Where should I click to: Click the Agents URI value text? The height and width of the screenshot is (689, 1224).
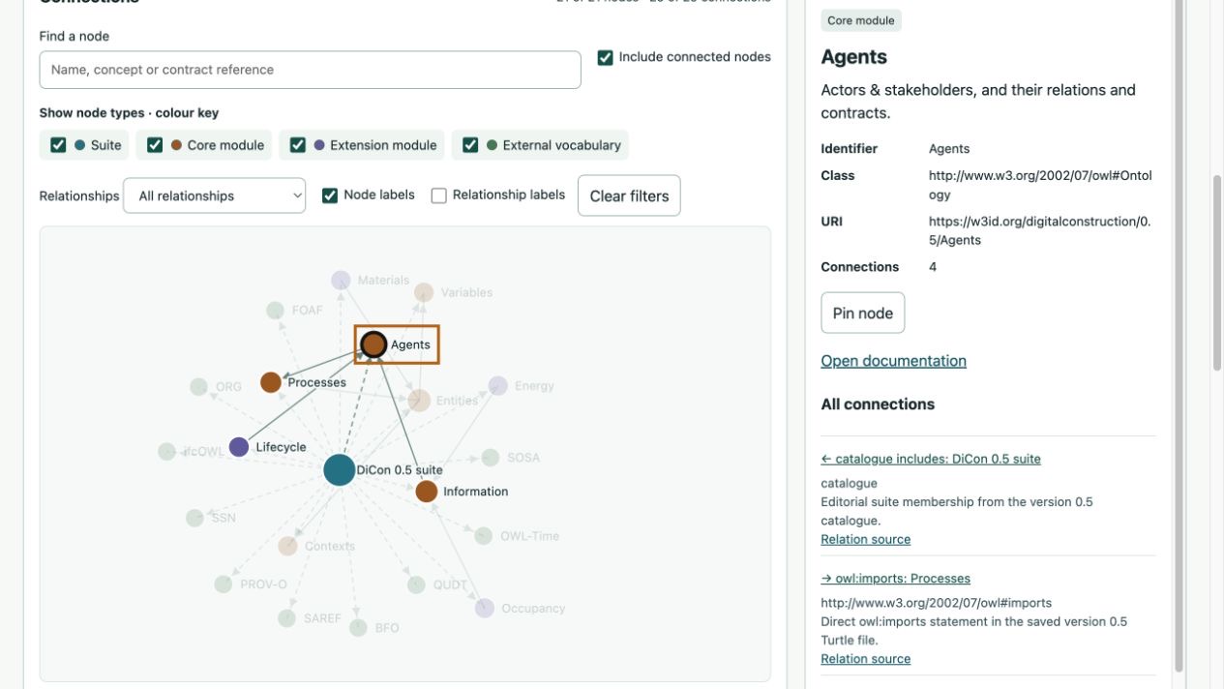pyautogui.click(x=1040, y=230)
